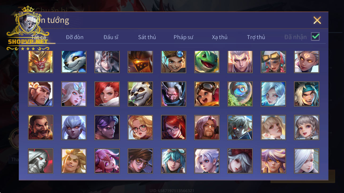The width and height of the screenshot is (344, 193).
Task: Open the Sát thủ hero filter tab
Action: [x=147, y=37]
